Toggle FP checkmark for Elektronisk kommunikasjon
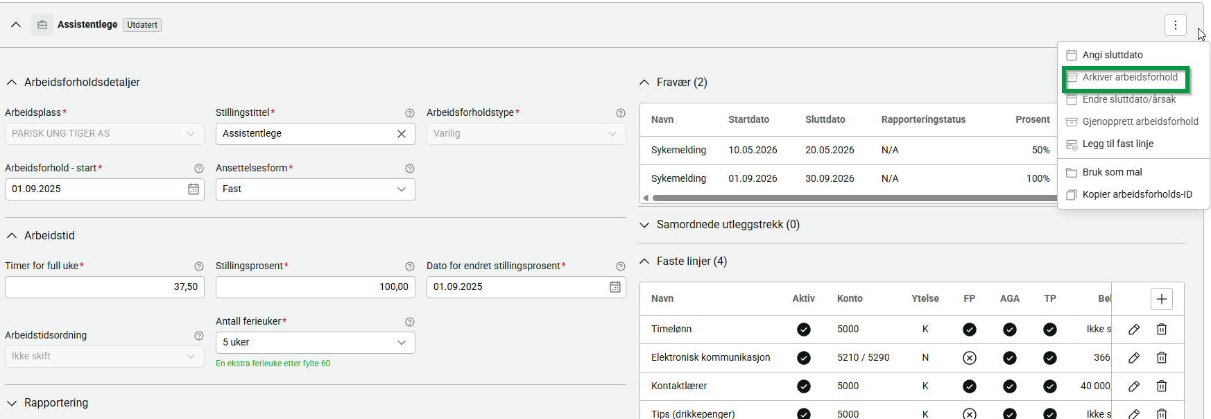 point(970,358)
